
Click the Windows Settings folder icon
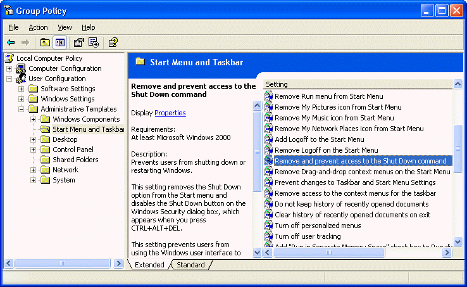(x=34, y=99)
